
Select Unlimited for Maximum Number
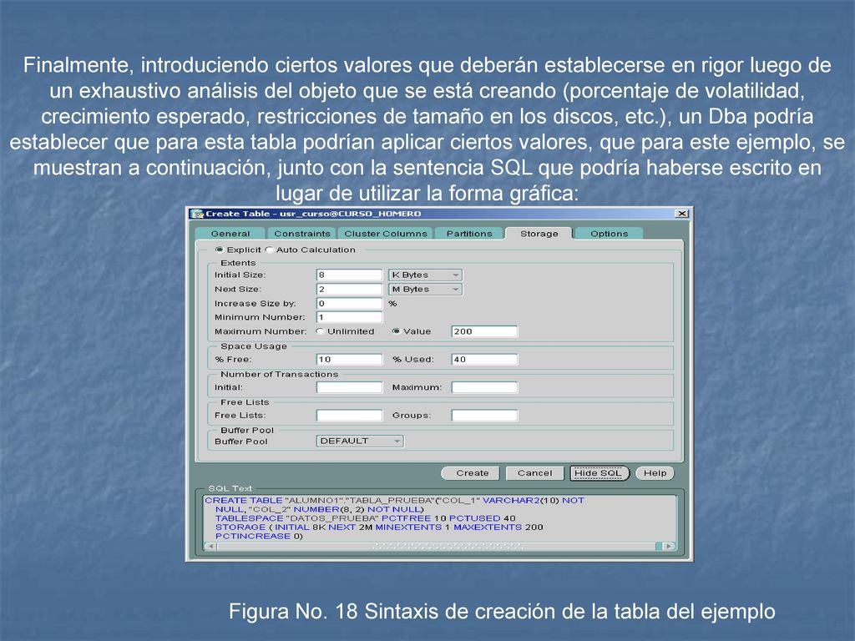(320, 331)
